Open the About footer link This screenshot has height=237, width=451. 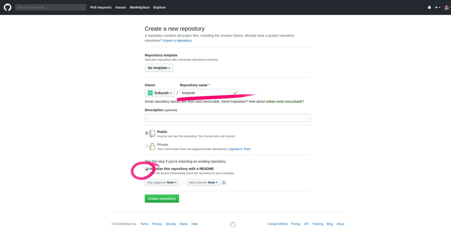341,224
